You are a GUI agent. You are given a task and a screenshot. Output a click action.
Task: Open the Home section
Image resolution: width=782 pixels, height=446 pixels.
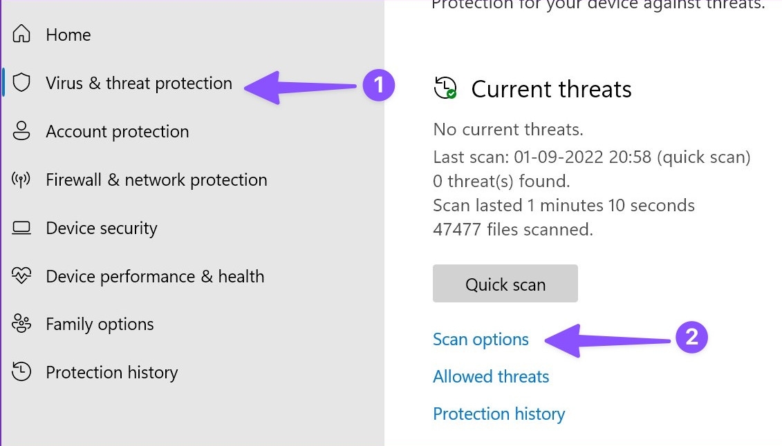click(x=68, y=35)
